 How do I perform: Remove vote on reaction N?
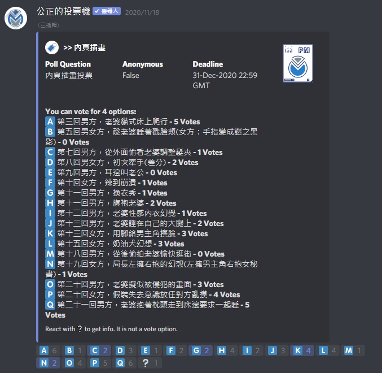tap(48, 363)
